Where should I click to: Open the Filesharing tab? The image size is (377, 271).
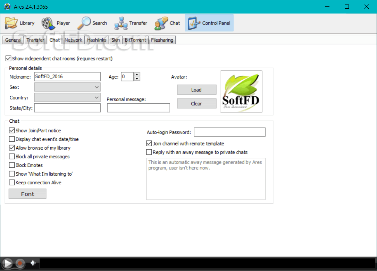pos(162,40)
